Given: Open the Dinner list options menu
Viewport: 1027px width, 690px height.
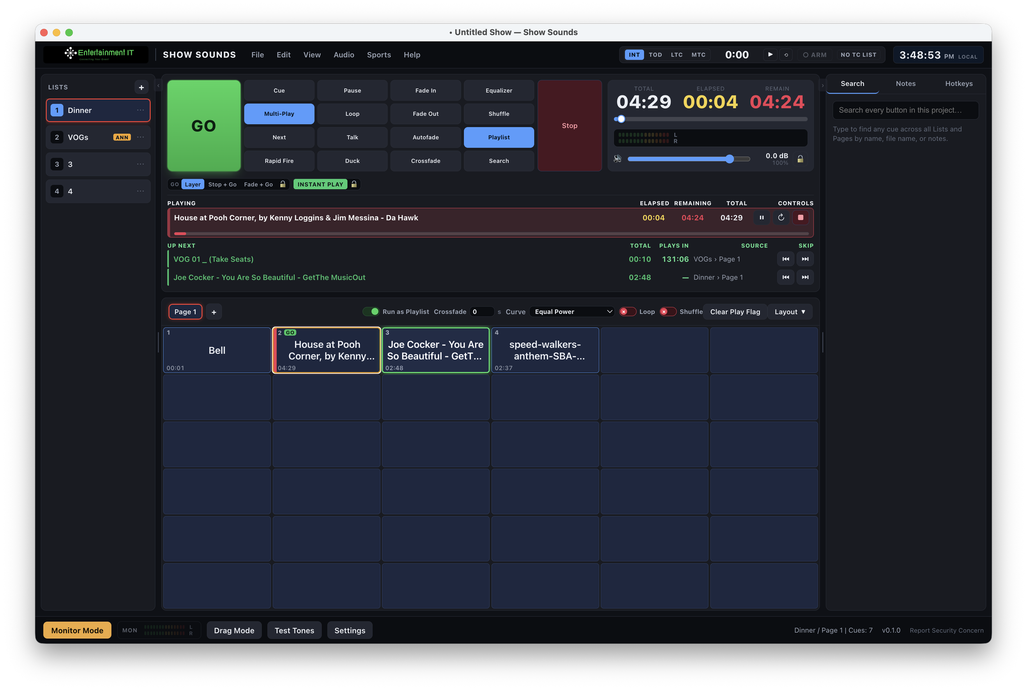Looking at the screenshot, I should (x=140, y=110).
